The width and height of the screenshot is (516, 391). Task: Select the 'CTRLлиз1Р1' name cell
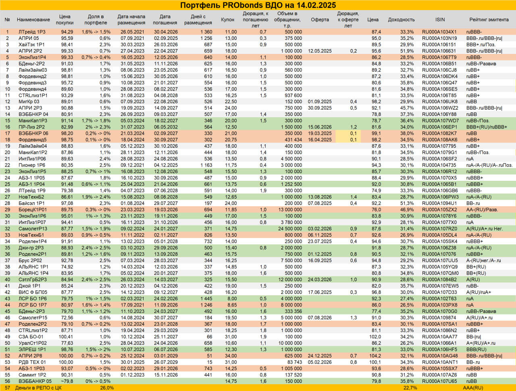pos(33,95)
